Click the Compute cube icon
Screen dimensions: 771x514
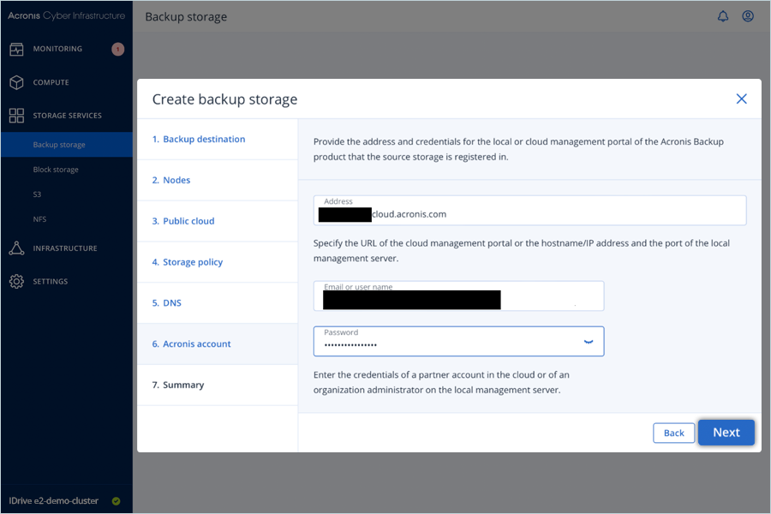[16, 82]
